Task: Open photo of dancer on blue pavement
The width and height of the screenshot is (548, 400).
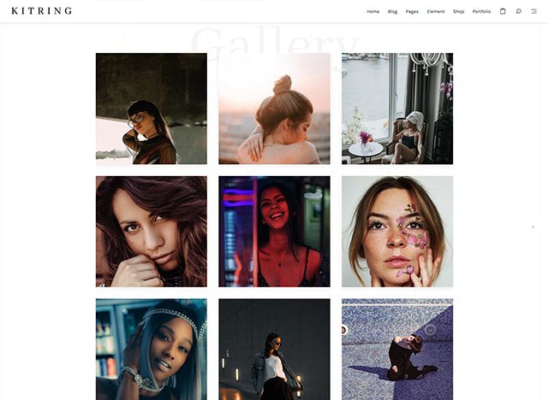Action: click(x=397, y=350)
